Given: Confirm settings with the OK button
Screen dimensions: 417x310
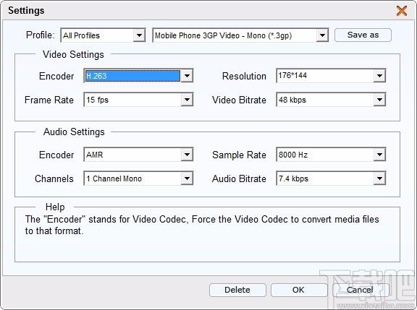Looking at the screenshot, I should coord(299,290).
